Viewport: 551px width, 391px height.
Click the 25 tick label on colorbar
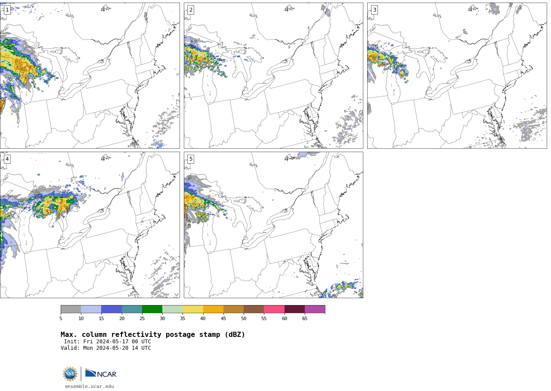(x=142, y=319)
